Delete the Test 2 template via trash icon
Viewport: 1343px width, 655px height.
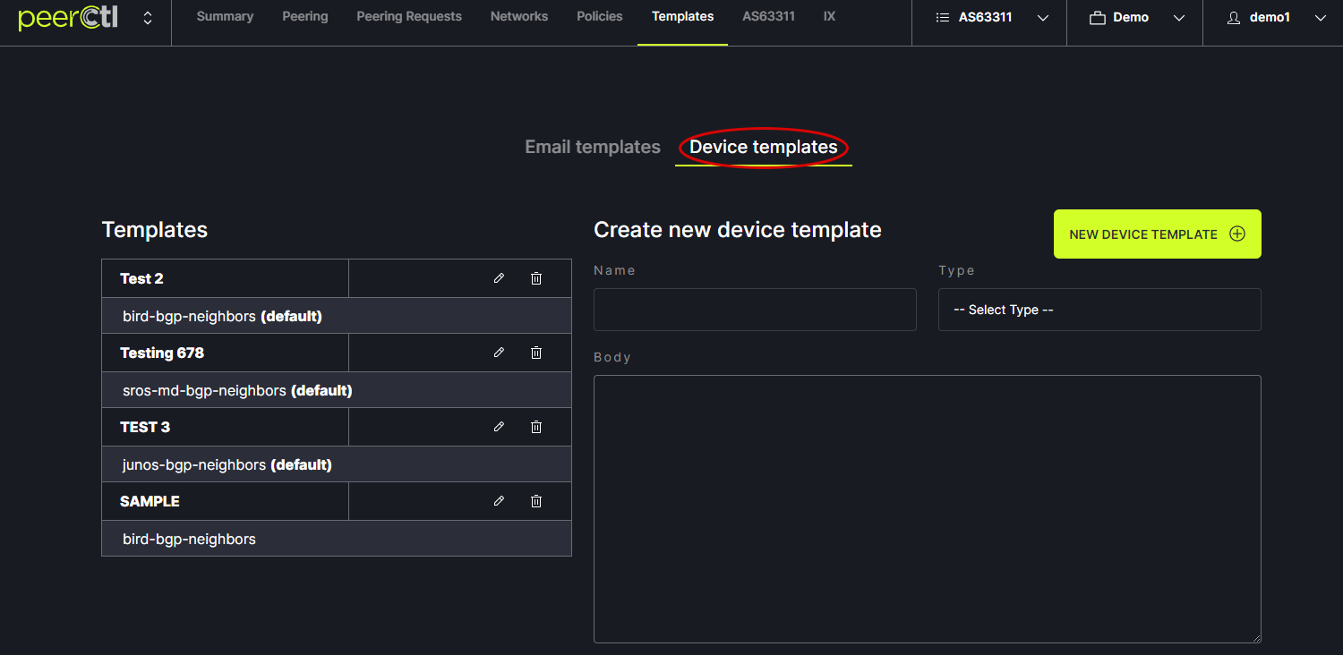coord(536,278)
